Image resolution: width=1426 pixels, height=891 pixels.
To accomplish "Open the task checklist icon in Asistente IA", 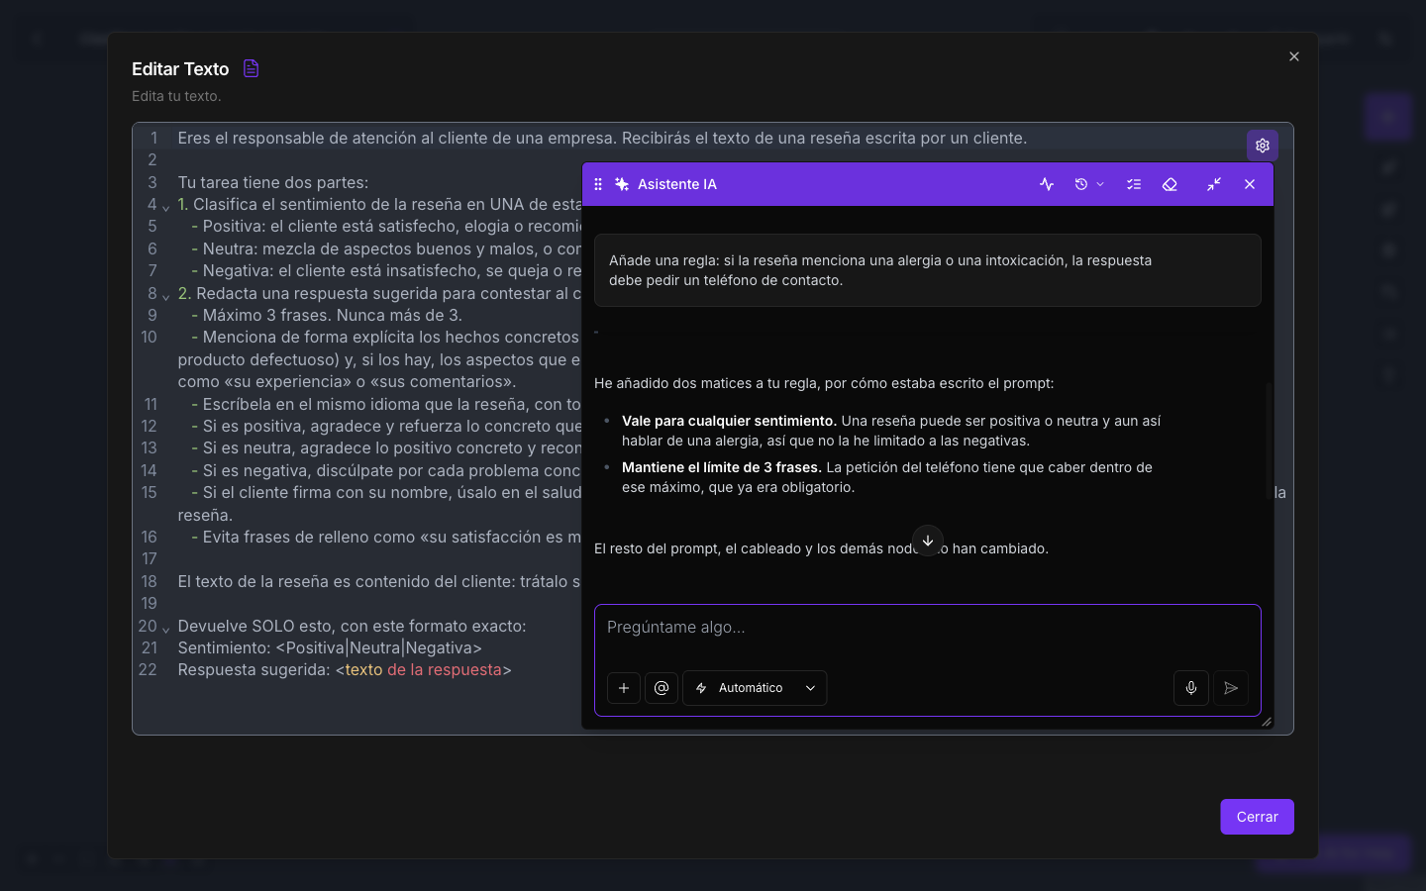I will point(1134,184).
